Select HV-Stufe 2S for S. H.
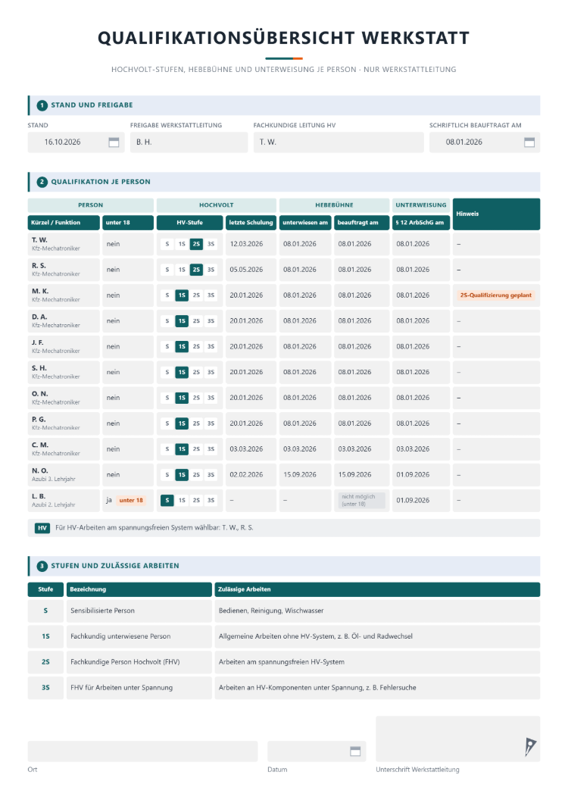The width and height of the screenshot is (568, 803). (196, 372)
